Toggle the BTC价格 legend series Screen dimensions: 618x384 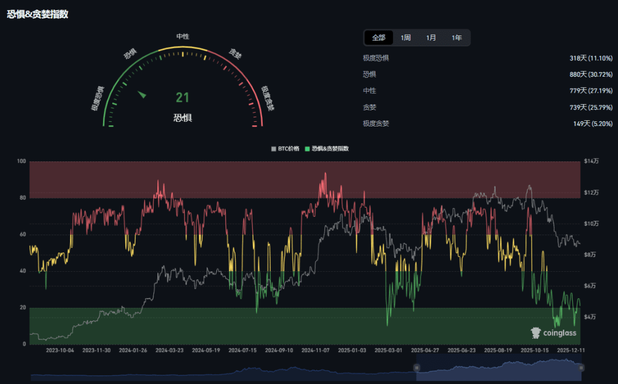click(x=284, y=148)
